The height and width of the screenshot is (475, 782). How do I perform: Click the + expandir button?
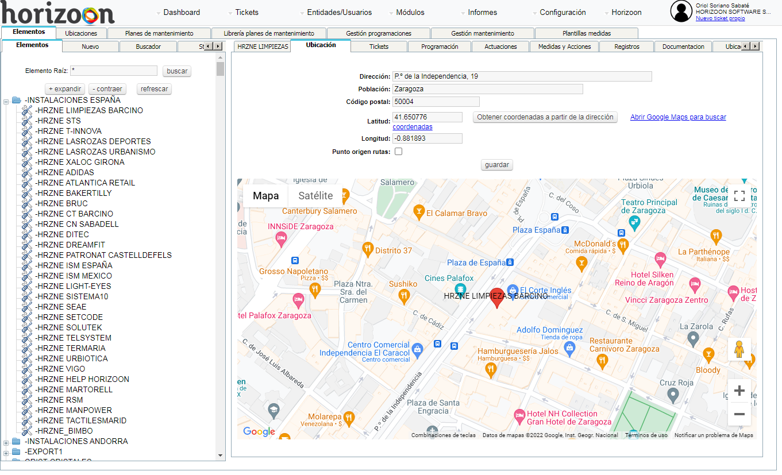65,89
